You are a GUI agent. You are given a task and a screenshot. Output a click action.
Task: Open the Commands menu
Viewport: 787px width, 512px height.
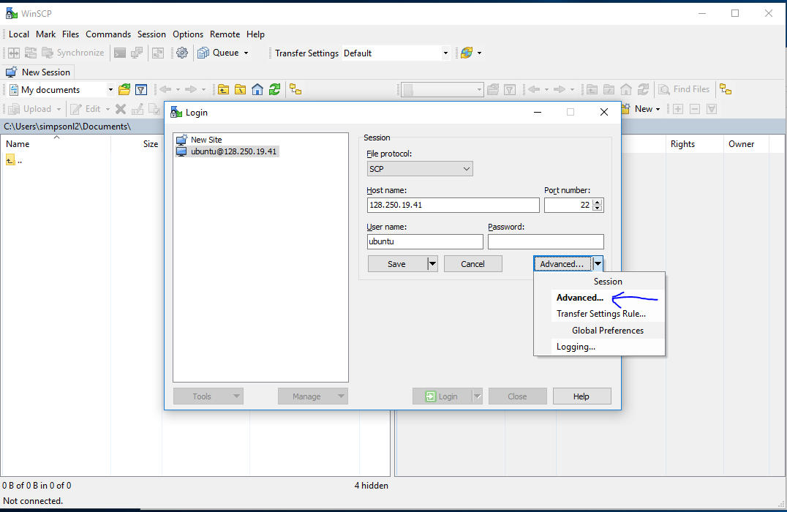coord(108,34)
